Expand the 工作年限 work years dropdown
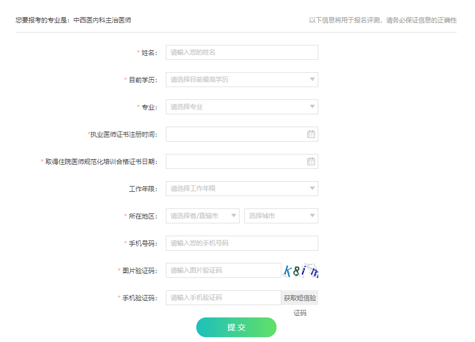Image resolution: width=475 pixels, height=342 pixels. click(241, 189)
